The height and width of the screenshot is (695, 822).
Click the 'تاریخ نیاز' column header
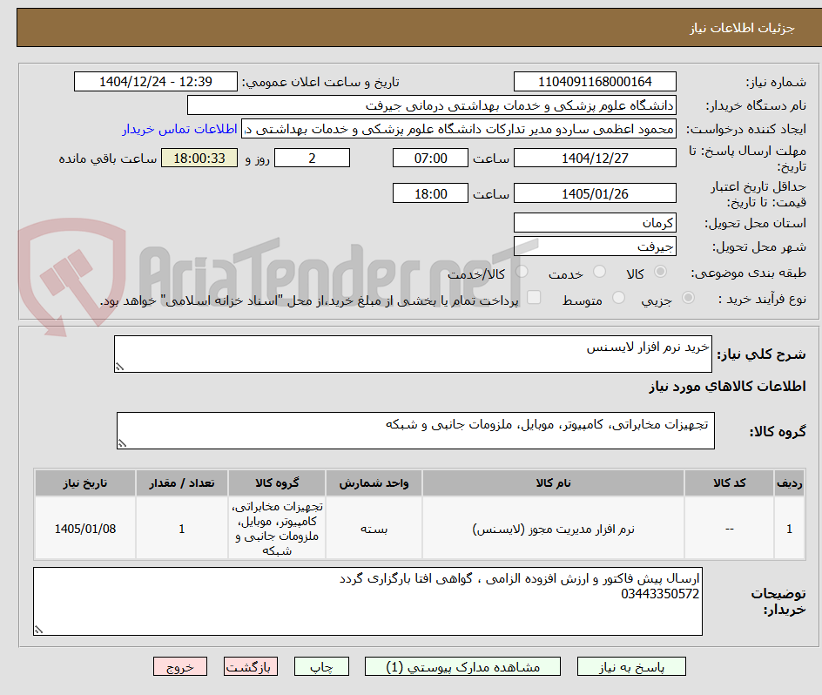point(85,483)
